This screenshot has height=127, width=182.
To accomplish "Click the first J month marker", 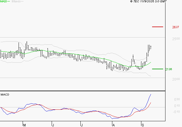I will click(x=53, y=125).
